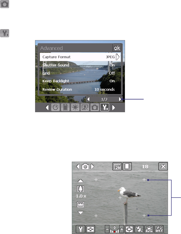Go to next advanced page from 1/3
Viewport: 181px width, 234px height.
(120, 99)
